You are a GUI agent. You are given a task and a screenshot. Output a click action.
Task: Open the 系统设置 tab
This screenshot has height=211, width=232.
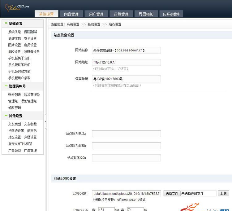coord(46,14)
